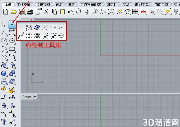
Task: Click the Front viewport title
Action: coord(27,97)
